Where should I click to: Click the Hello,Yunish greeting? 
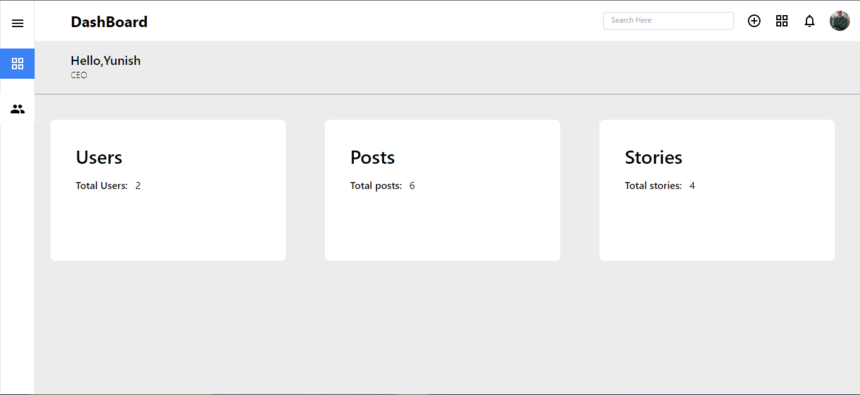(105, 60)
